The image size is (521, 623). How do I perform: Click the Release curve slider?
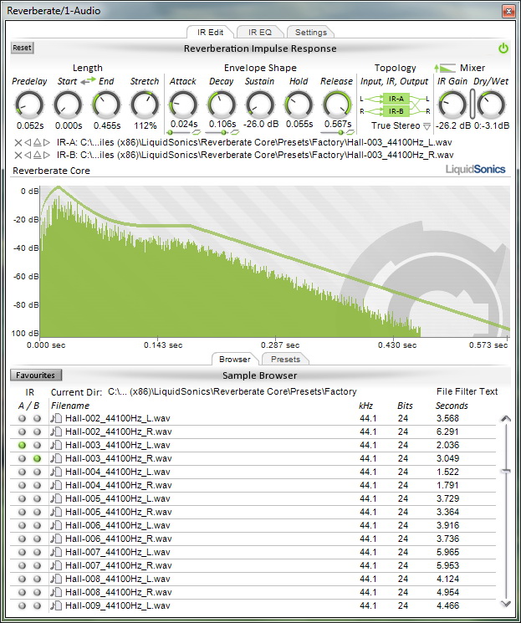point(333,132)
